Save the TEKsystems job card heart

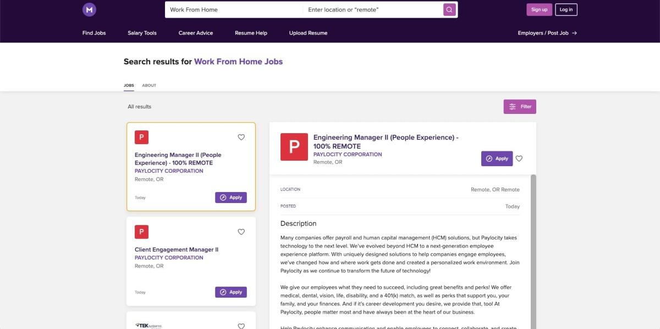click(x=241, y=326)
